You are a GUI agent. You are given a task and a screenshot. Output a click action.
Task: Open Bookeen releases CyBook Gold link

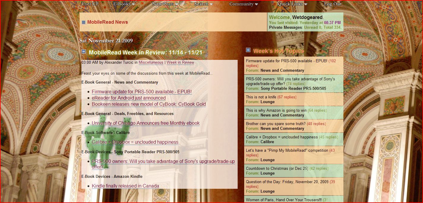pos(149,104)
